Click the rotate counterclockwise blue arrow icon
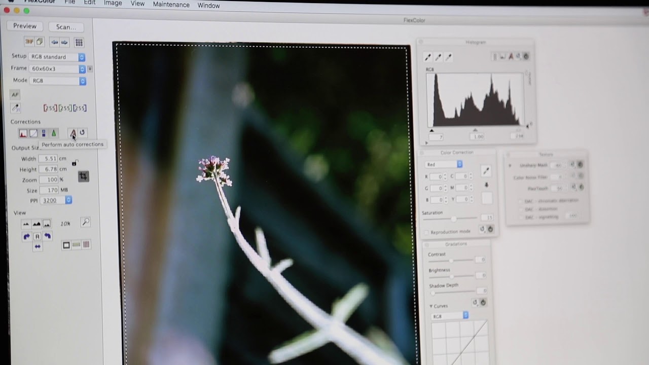 47,236
